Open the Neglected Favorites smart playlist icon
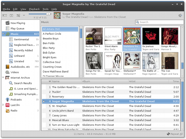This screenshot has height=139, width=186. tap(11, 45)
